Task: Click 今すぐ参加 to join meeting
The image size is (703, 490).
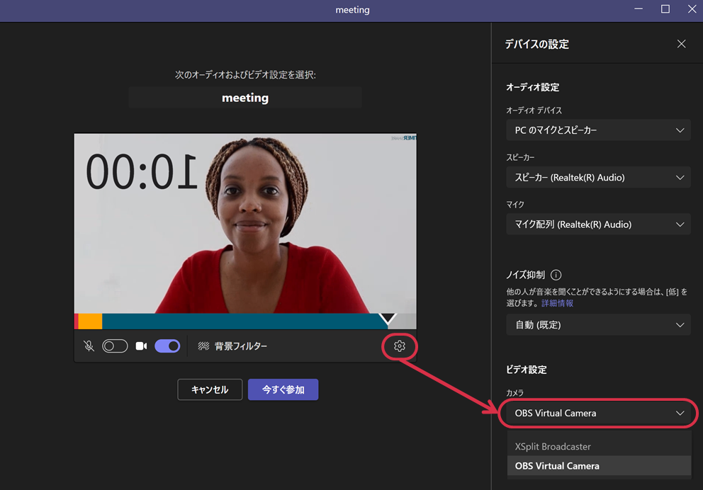Action: click(x=283, y=389)
